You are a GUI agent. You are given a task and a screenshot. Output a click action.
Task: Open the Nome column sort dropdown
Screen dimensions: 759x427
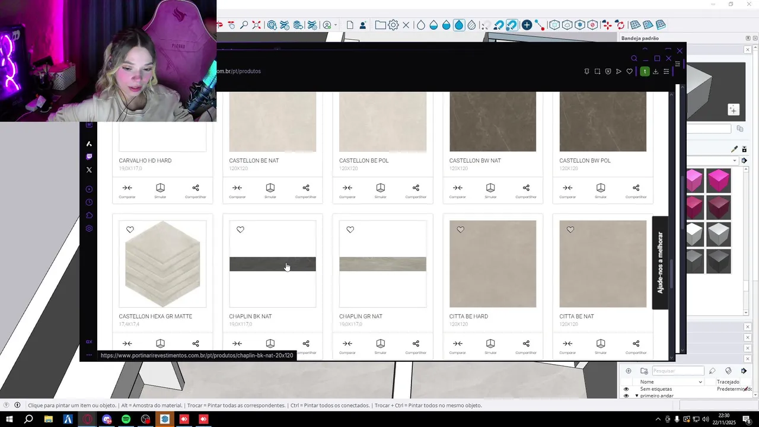[700, 382]
